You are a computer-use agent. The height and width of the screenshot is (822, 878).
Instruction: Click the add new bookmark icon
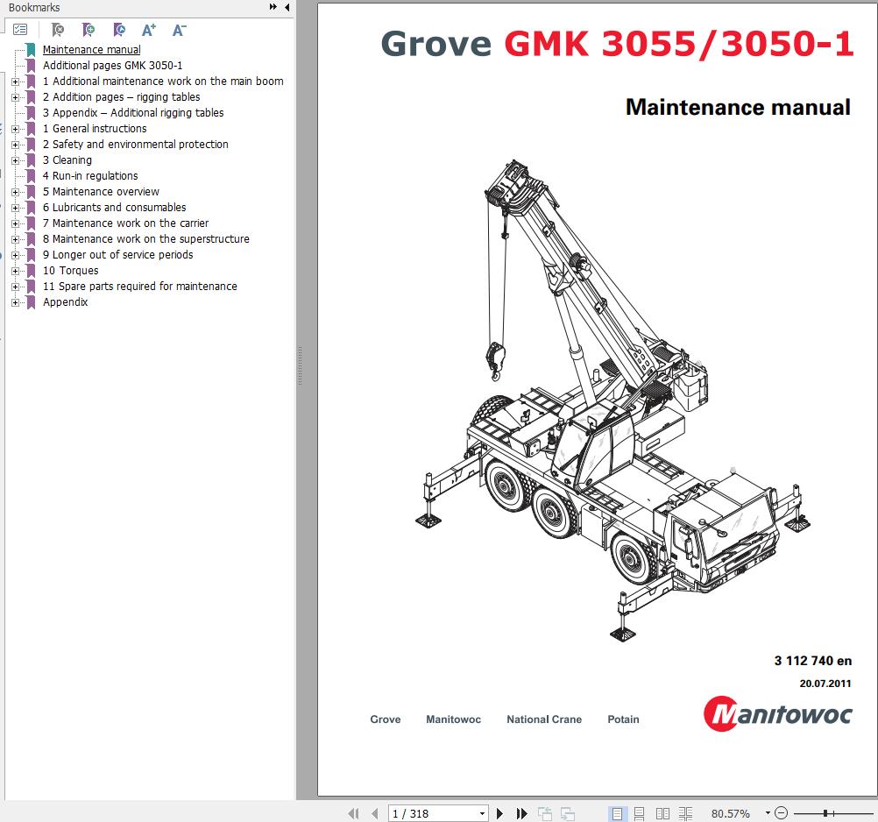tap(89, 30)
